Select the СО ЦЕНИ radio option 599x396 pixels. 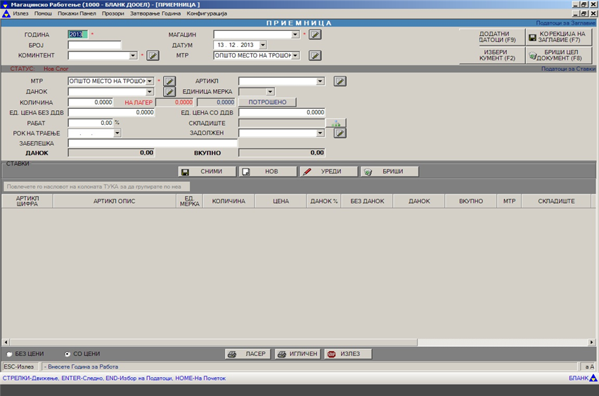coord(67,354)
